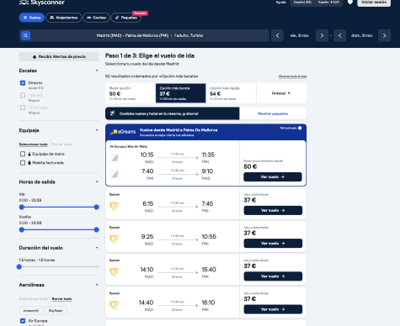This screenshot has height=326, width=400.
Task: Click the package icon in combine banner
Action: [x=112, y=113]
